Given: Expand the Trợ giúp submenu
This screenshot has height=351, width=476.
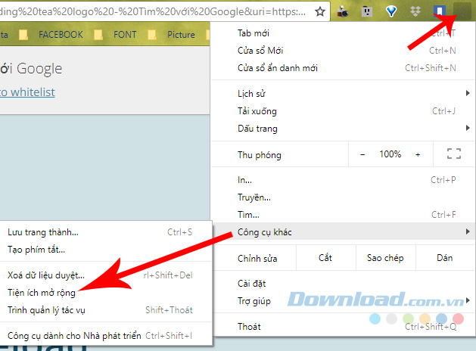Looking at the screenshot, I should 343,301.
